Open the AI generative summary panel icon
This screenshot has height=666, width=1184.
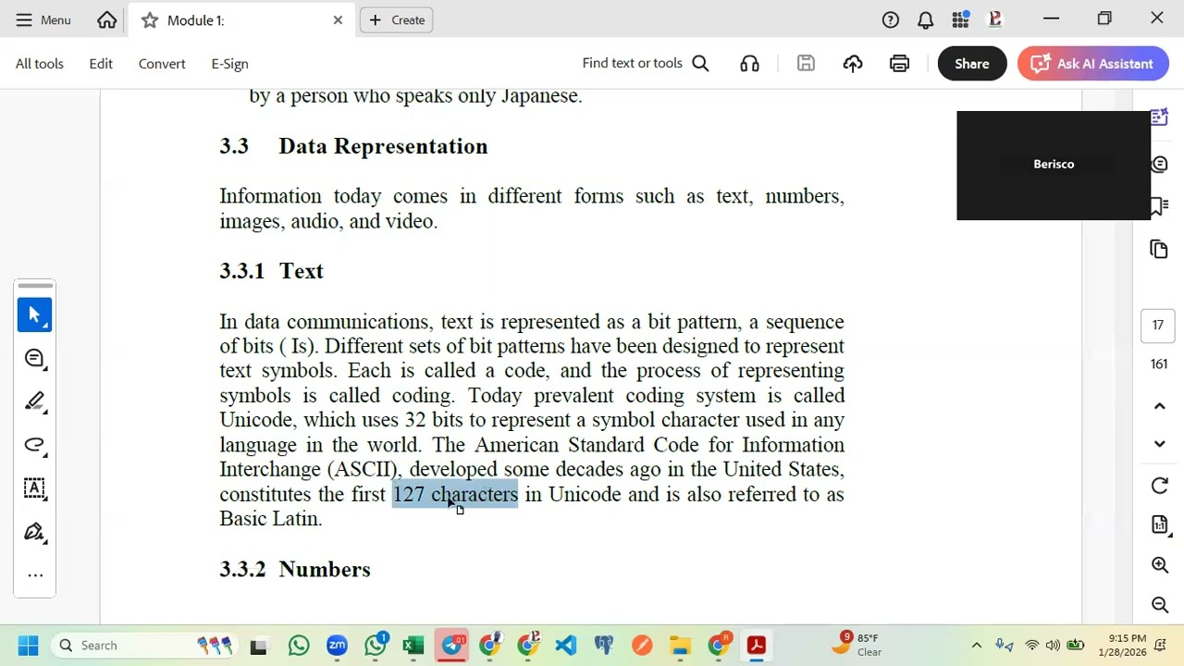1159,117
